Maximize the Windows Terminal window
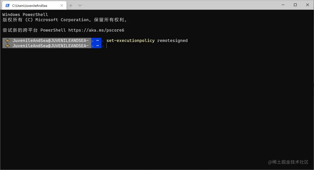314x170 pixels. click(x=295, y=5)
